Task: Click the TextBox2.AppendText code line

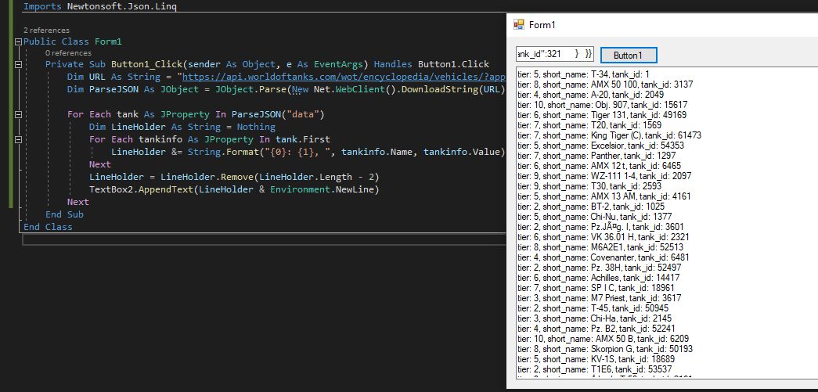Action: 234,189
